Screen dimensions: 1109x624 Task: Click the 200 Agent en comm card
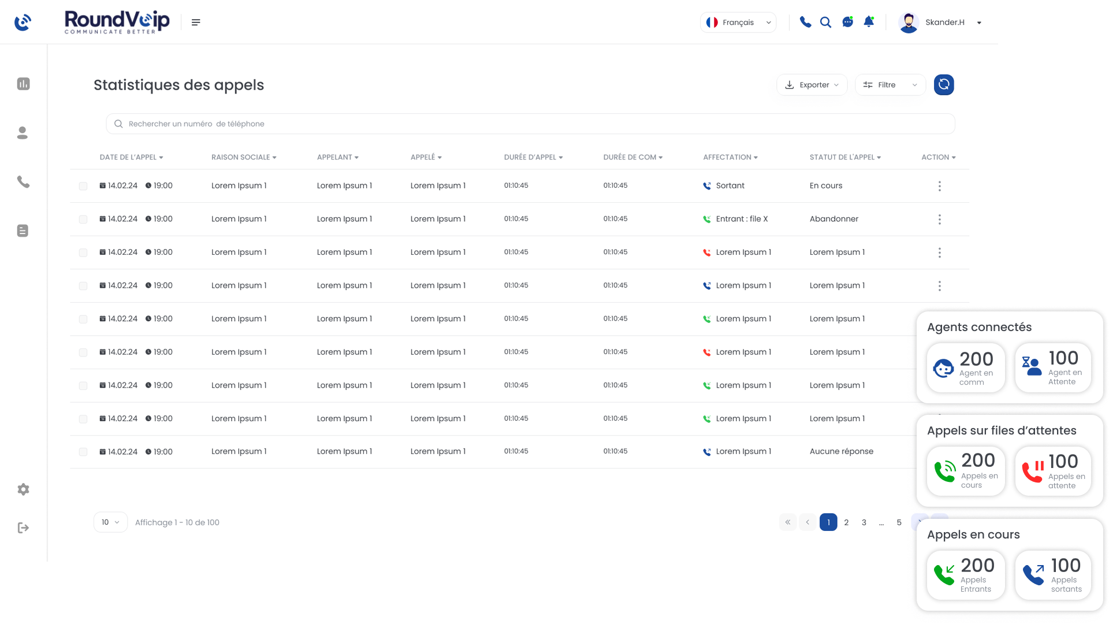966,368
